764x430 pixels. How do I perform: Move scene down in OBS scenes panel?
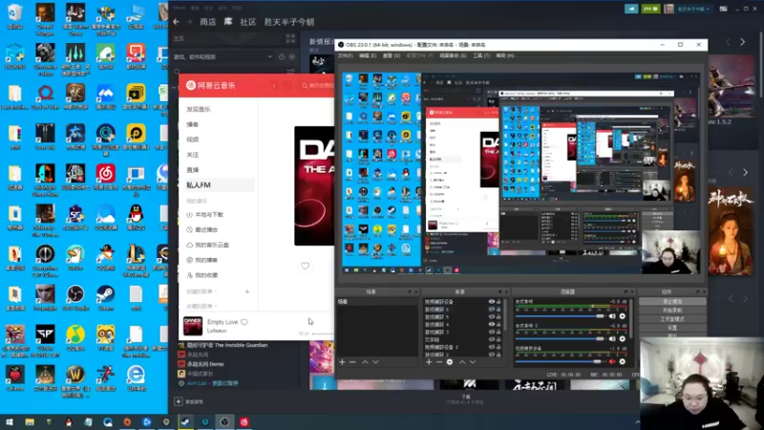pos(375,362)
